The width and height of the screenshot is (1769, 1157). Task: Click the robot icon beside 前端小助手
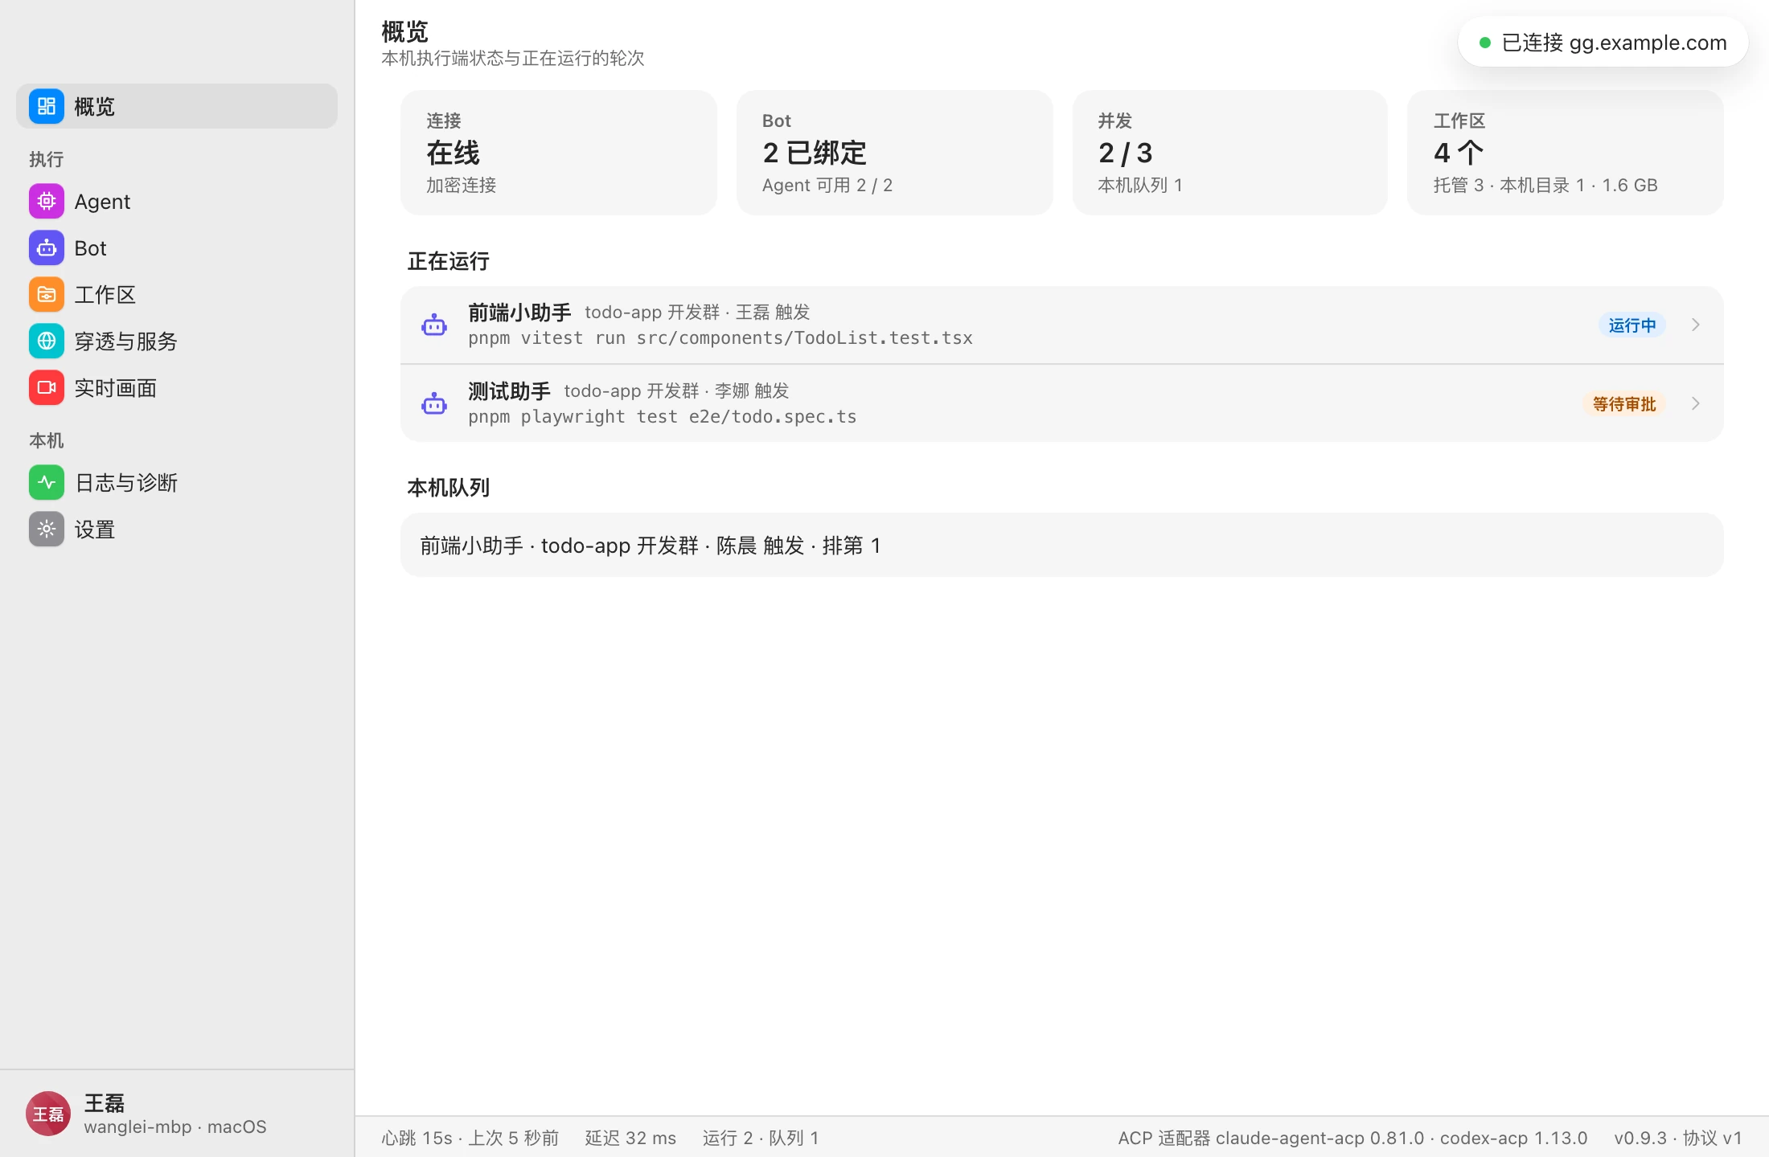434,325
